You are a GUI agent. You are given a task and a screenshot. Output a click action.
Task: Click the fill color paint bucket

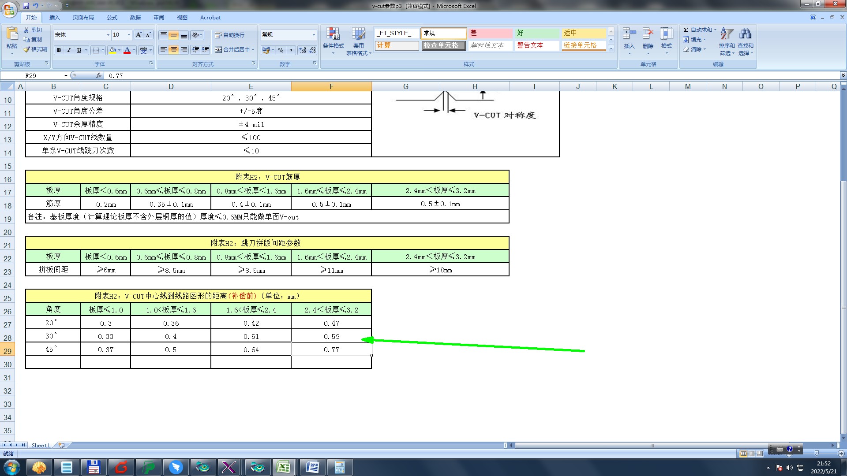113,50
